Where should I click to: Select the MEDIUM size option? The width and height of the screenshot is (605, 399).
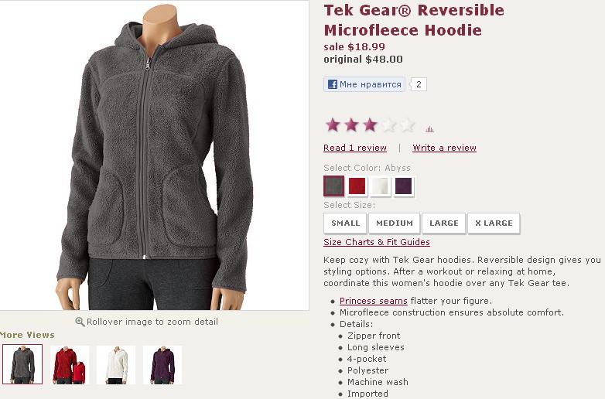click(x=395, y=223)
